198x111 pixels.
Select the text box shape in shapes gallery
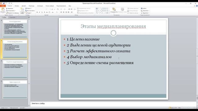coord(97,8)
